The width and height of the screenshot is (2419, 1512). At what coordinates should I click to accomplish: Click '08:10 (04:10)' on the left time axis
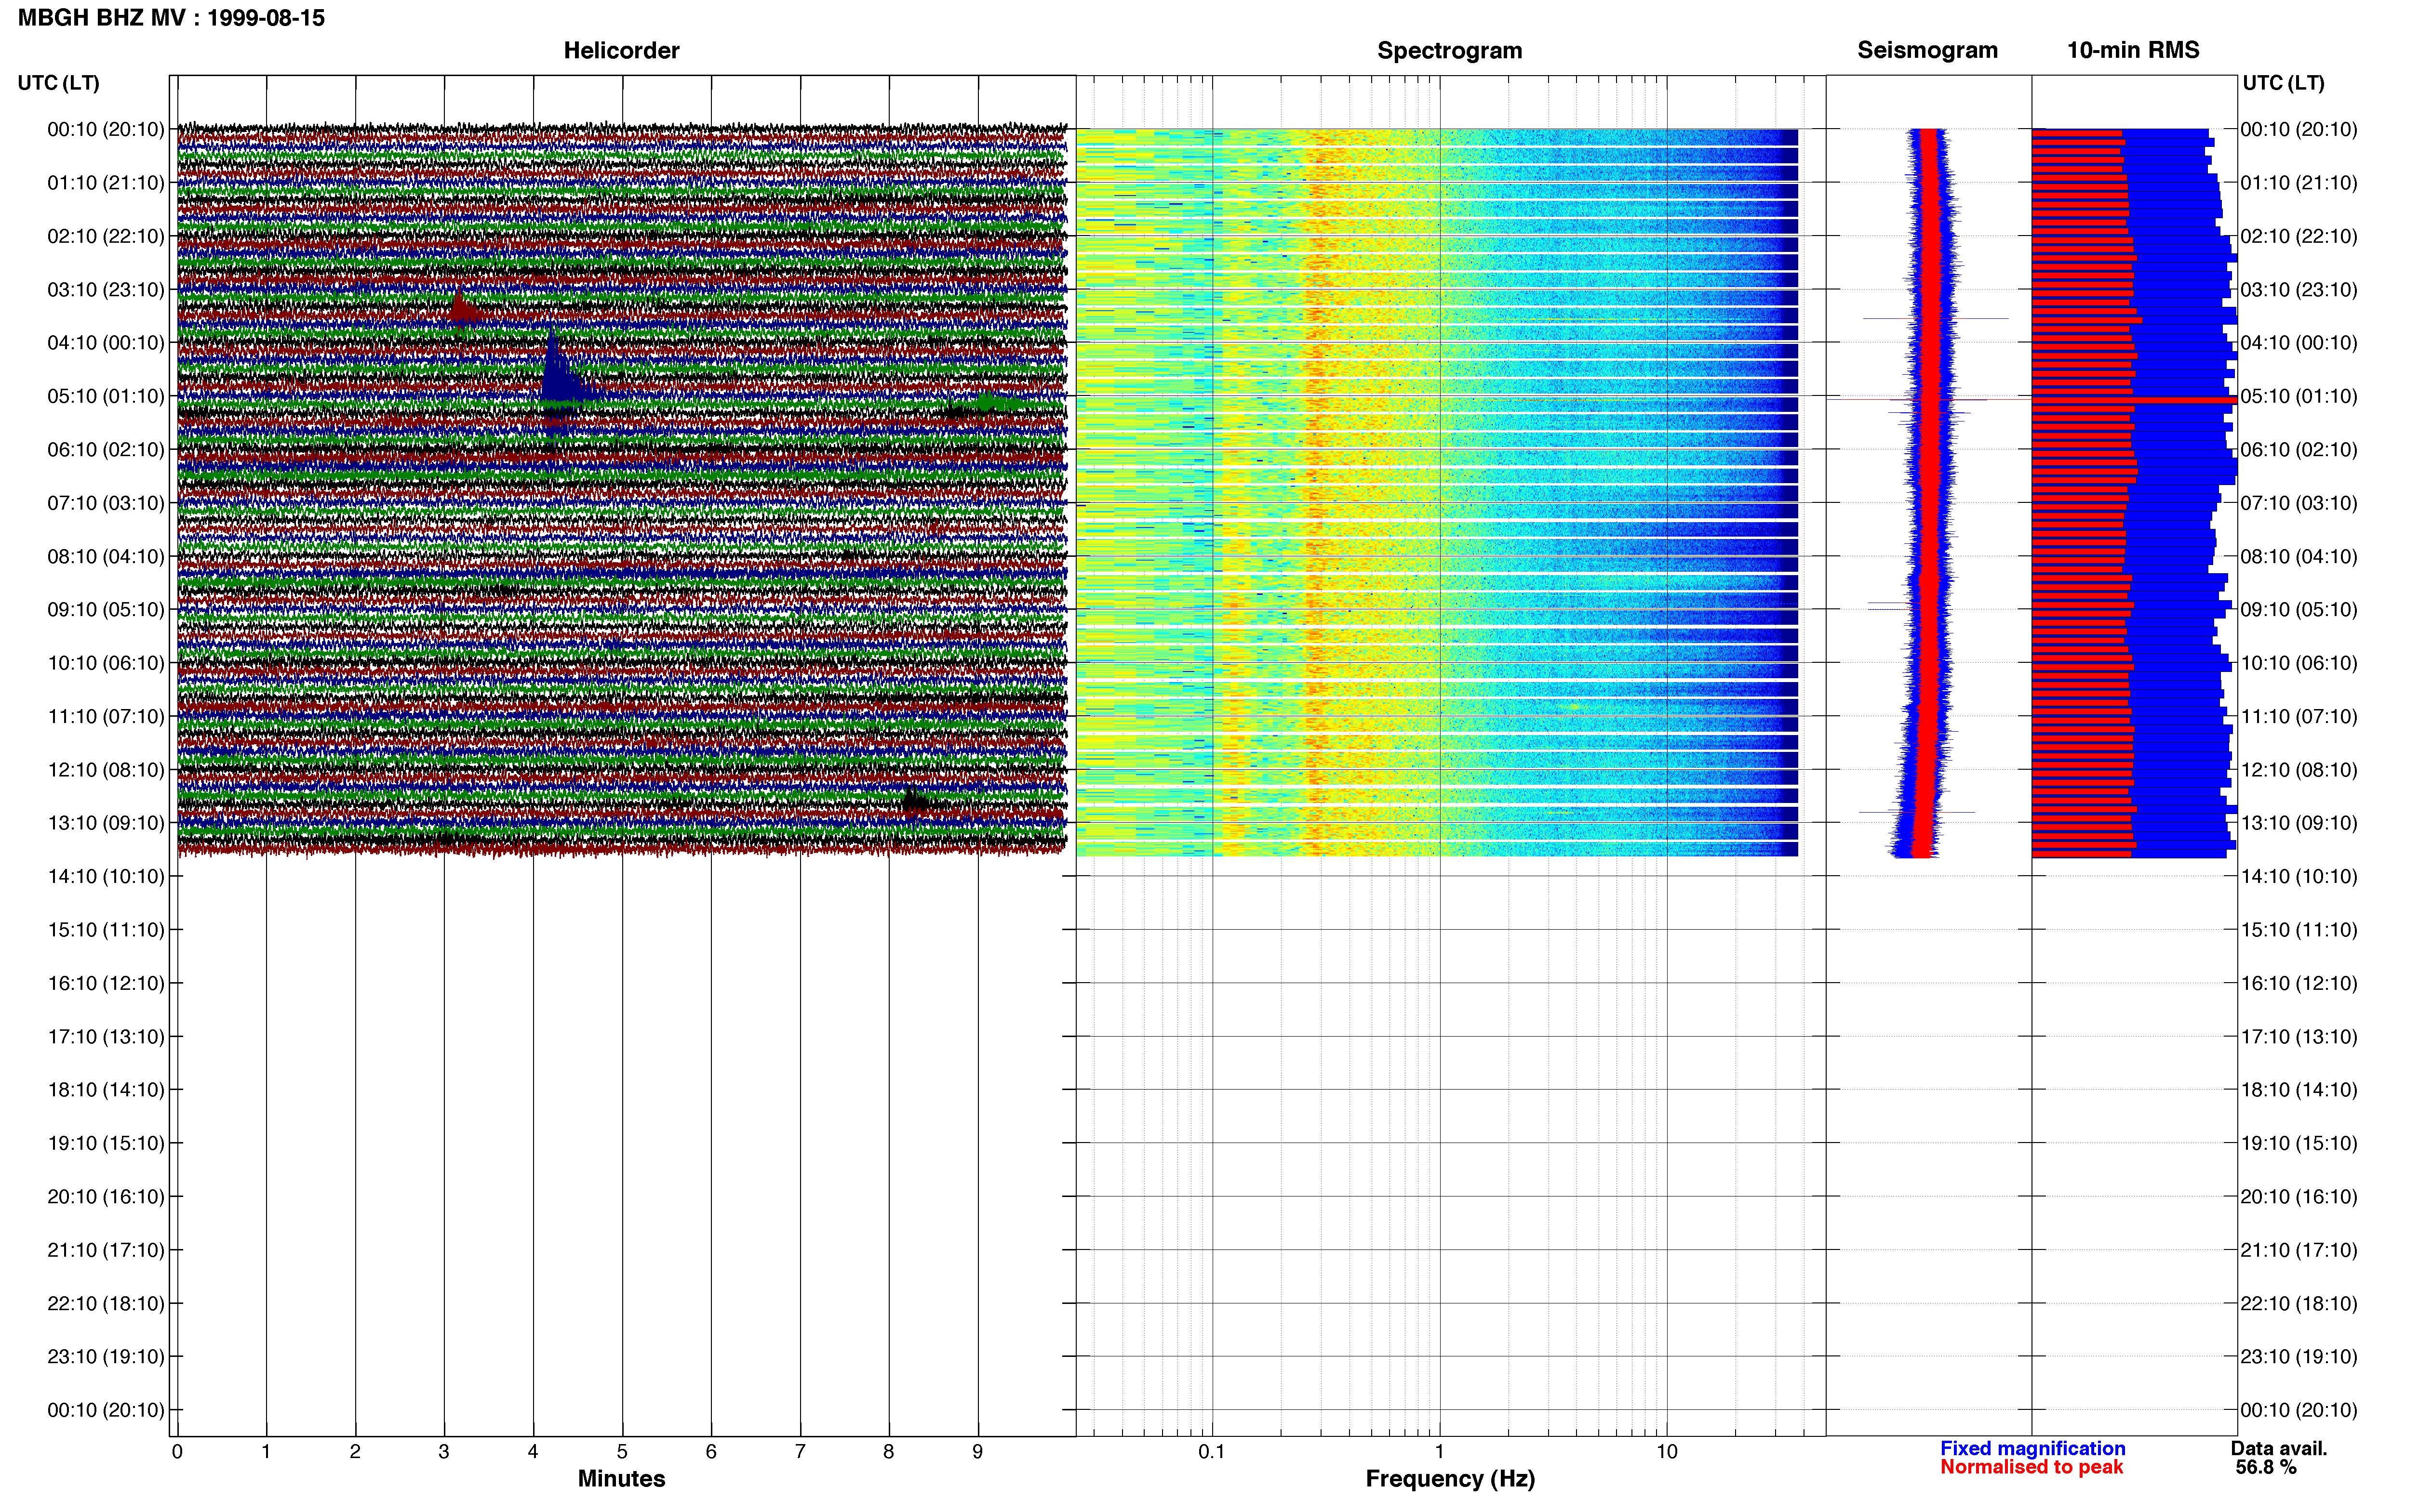(106, 556)
